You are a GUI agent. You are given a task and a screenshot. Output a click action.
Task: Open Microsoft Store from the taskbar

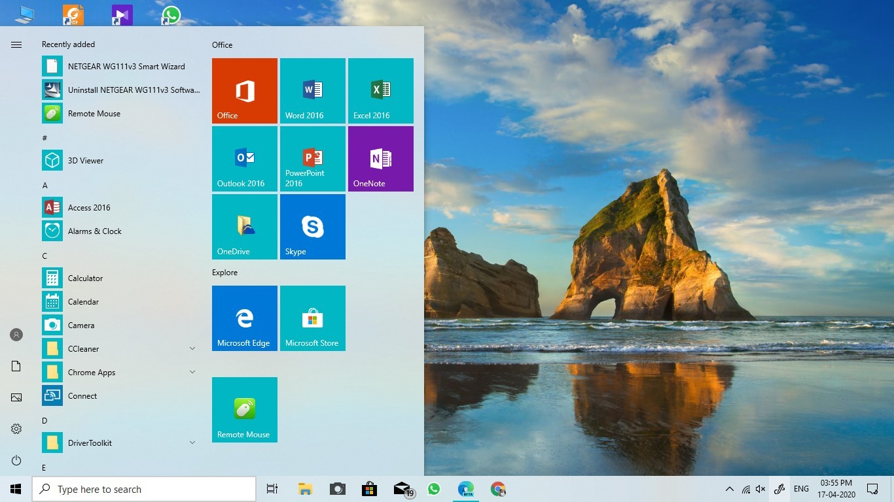369,489
